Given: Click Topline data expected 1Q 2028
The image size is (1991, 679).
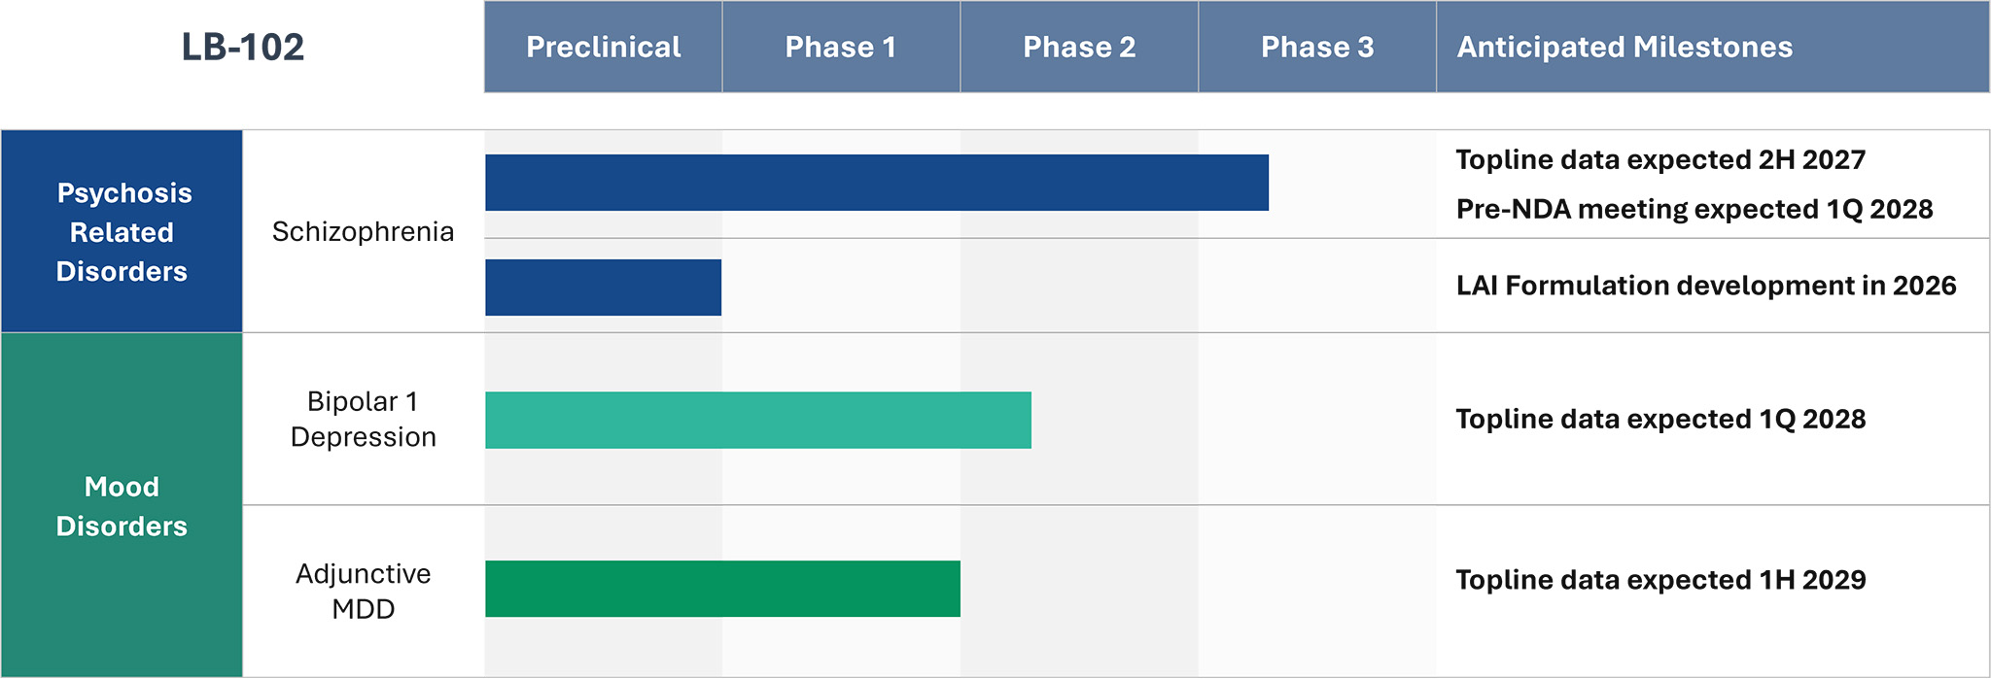Looking at the screenshot, I should pyautogui.click(x=1660, y=419).
